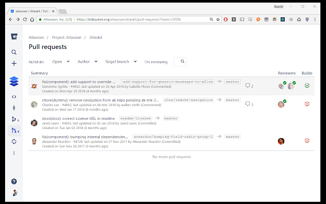Viewport: 326px width, 204px height.
Task: Click the Atlaskit breadcrumb link
Action: [96, 37]
